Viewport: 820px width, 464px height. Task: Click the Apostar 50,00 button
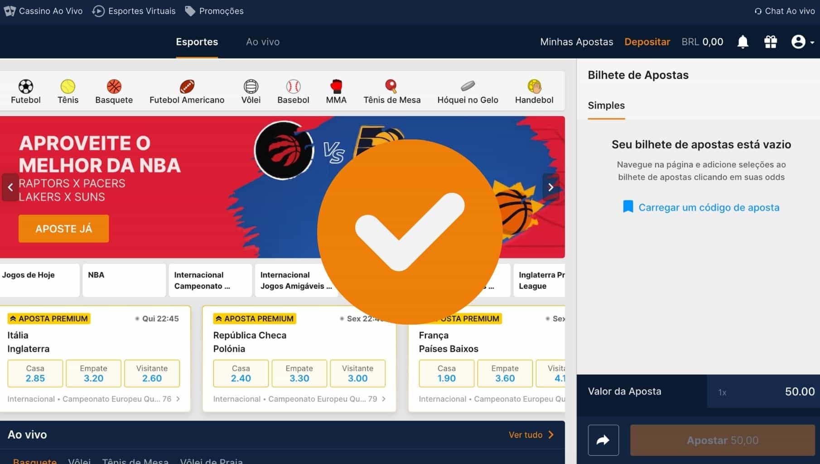point(723,440)
